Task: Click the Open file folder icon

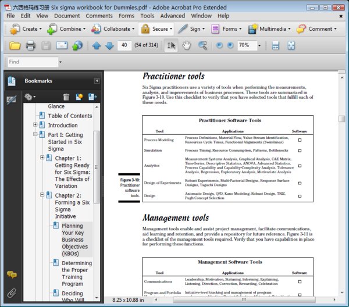Action: point(15,45)
